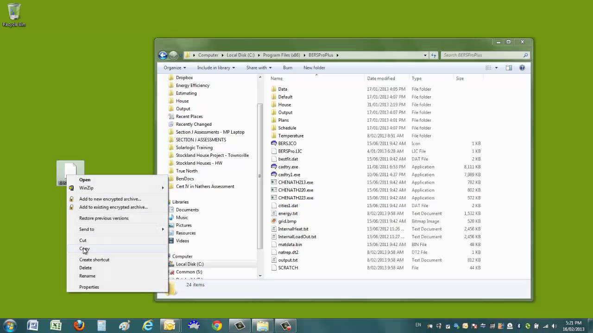Open the Data folder icon

click(274, 89)
